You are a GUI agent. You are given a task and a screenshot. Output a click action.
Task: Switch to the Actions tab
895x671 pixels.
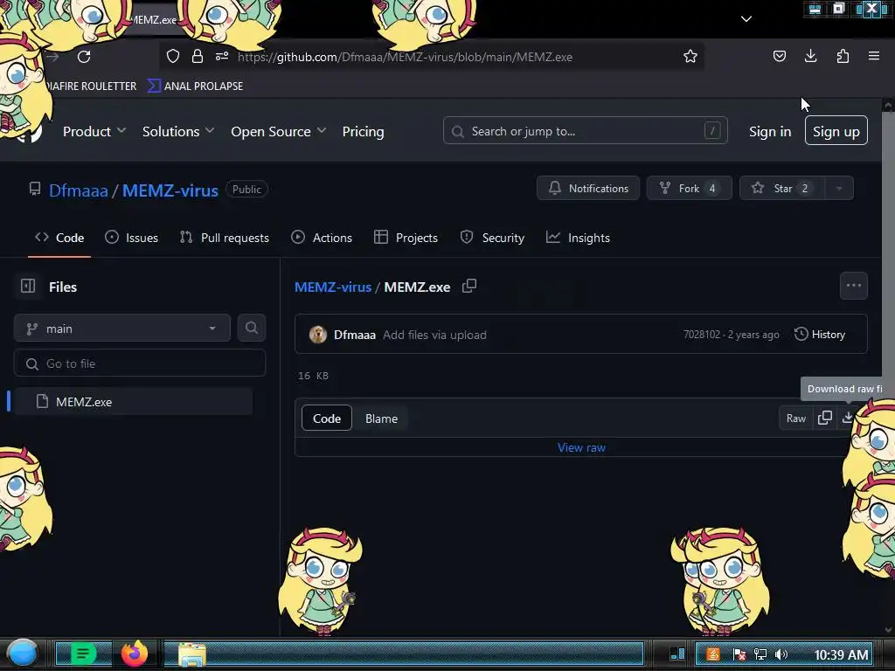pos(322,238)
